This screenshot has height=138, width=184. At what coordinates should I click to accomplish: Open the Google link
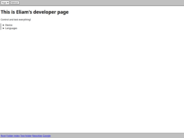(47, 136)
